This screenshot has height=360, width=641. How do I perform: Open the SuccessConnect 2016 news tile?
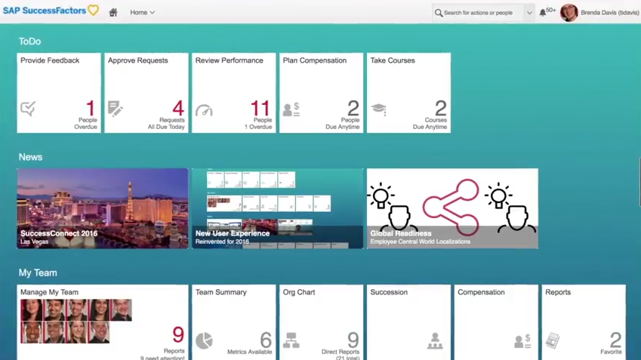103,208
